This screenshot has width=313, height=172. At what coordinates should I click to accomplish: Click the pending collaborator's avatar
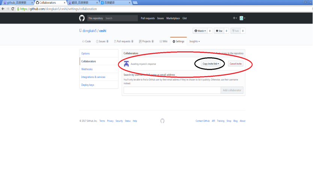tap(126, 64)
